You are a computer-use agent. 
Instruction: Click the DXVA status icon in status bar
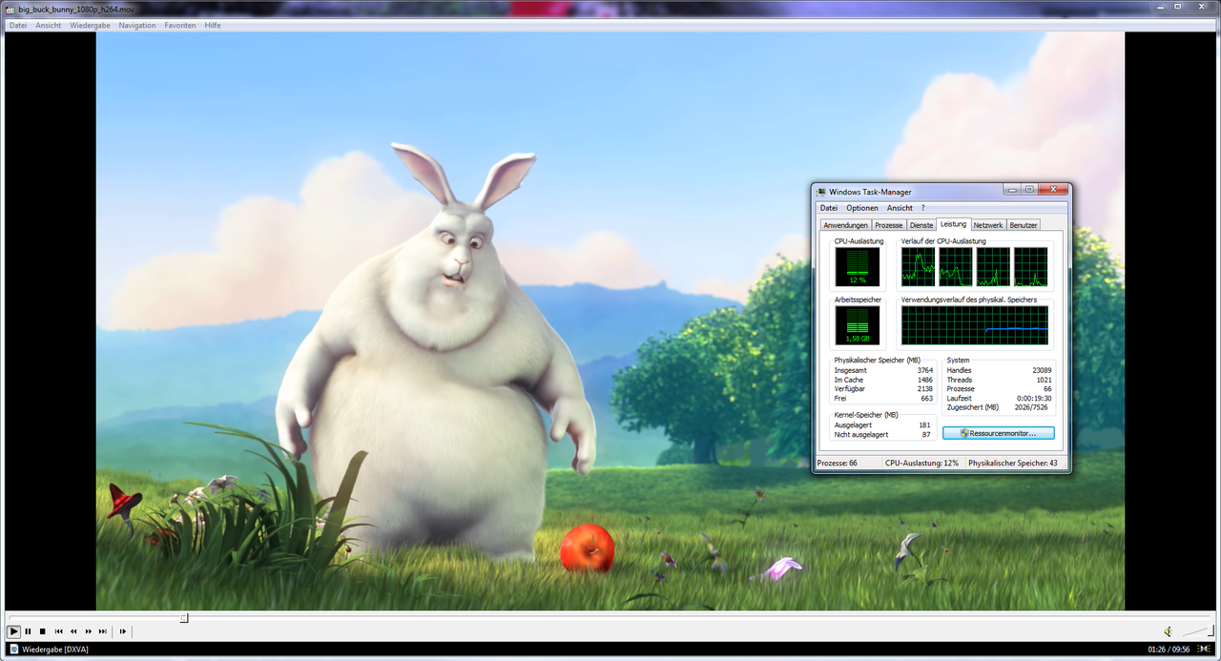click(x=14, y=650)
